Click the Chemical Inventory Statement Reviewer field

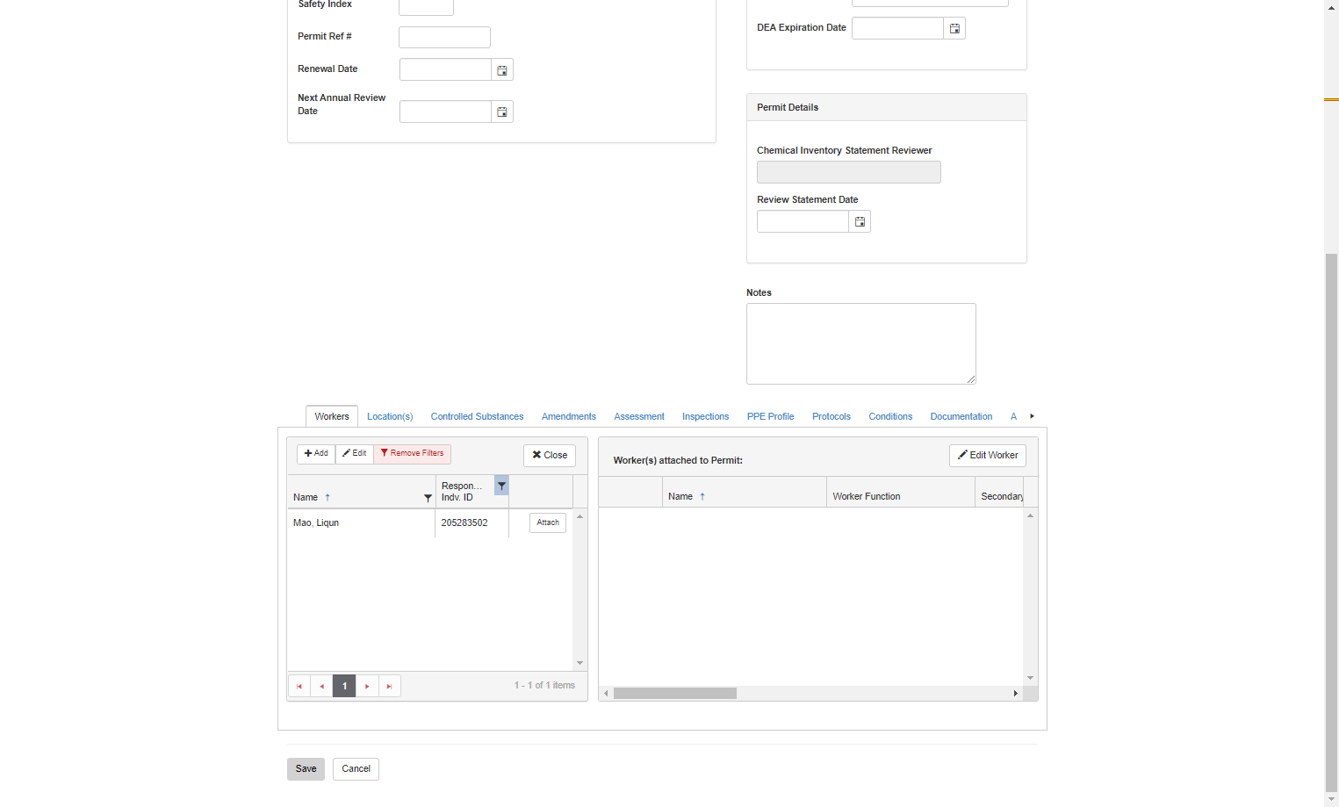click(x=848, y=172)
